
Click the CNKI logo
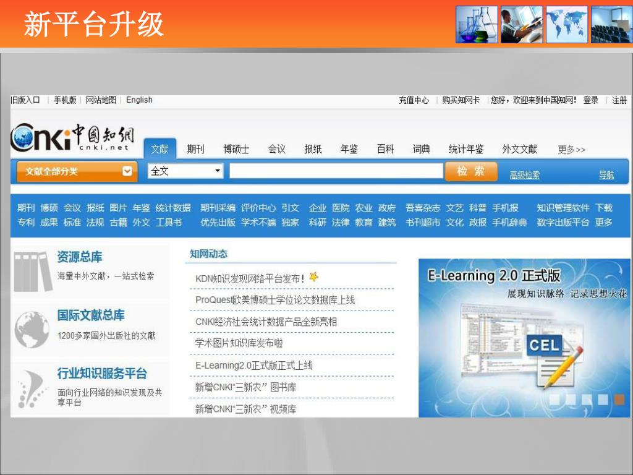pyautogui.click(x=72, y=138)
